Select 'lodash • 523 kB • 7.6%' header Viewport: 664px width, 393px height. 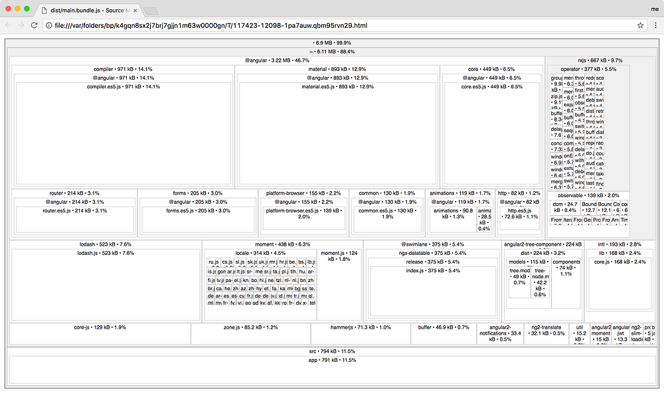click(106, 244)
